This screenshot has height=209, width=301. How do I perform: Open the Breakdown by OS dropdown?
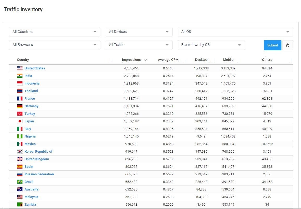(x=211, y=45)
